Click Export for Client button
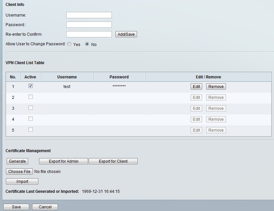This screenshot has width=274, height=211. coord(113,161)
